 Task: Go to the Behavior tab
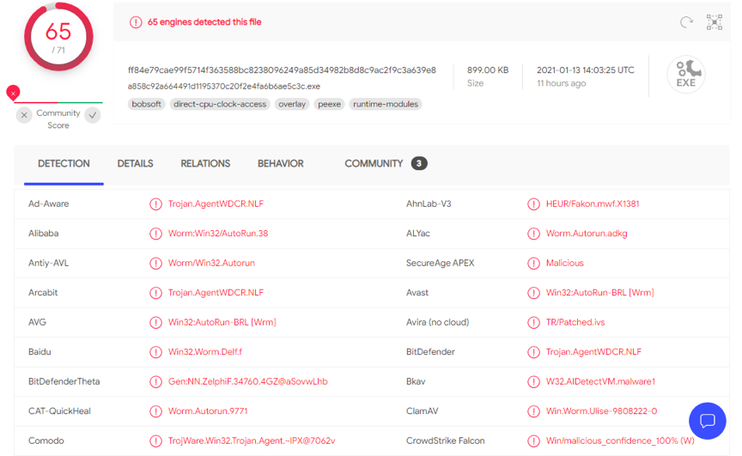pos(280,164)
